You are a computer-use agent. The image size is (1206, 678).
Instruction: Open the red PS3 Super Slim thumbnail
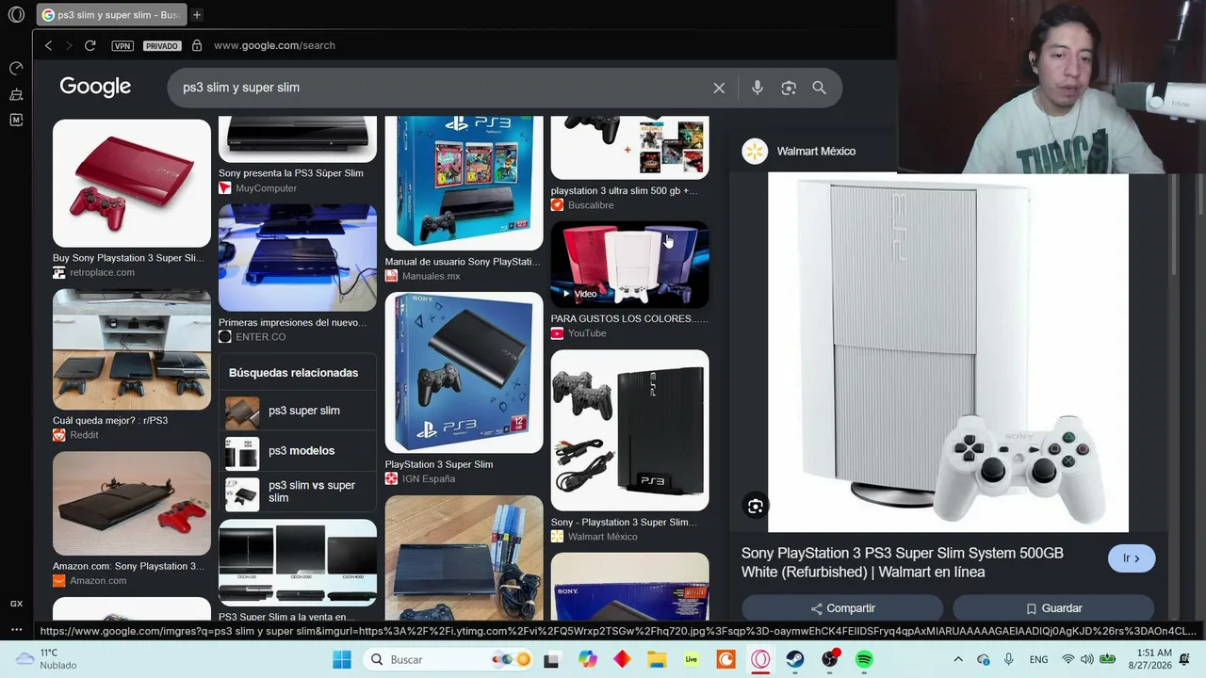tap(132, 183)
